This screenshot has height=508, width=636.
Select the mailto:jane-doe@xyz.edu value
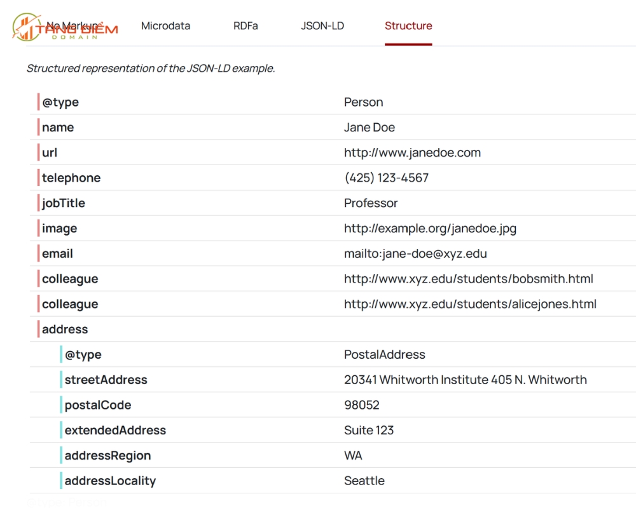coord(416,253)
